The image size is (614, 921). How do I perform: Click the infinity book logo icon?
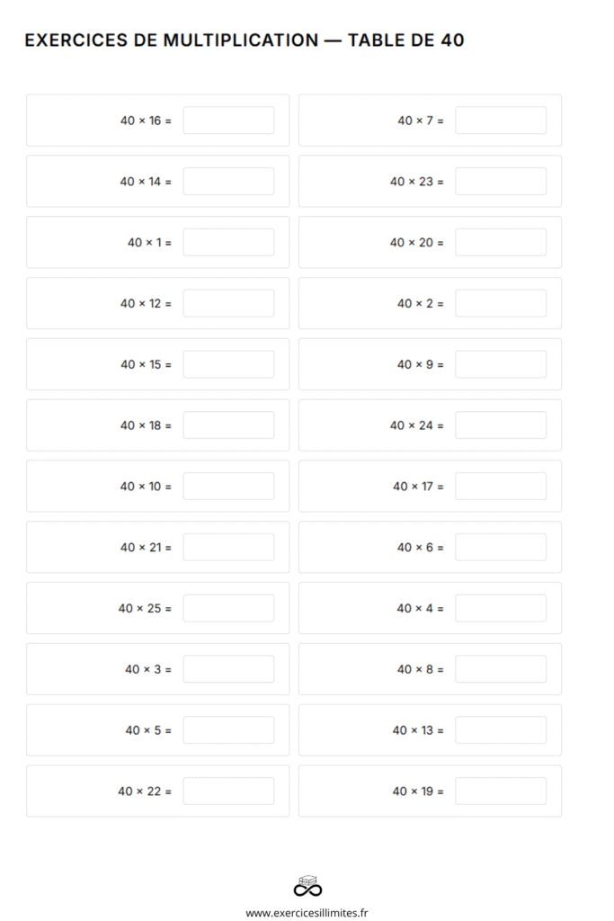tap(307, 886)
